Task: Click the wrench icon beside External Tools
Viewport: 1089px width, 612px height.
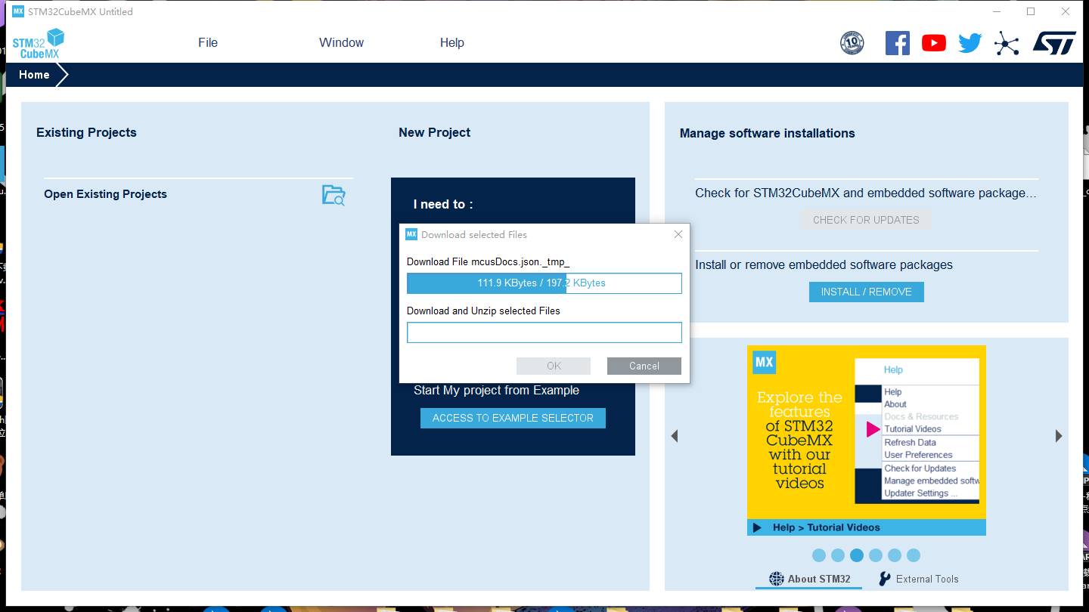Action: pyautogui.click(x=885, y=579)
